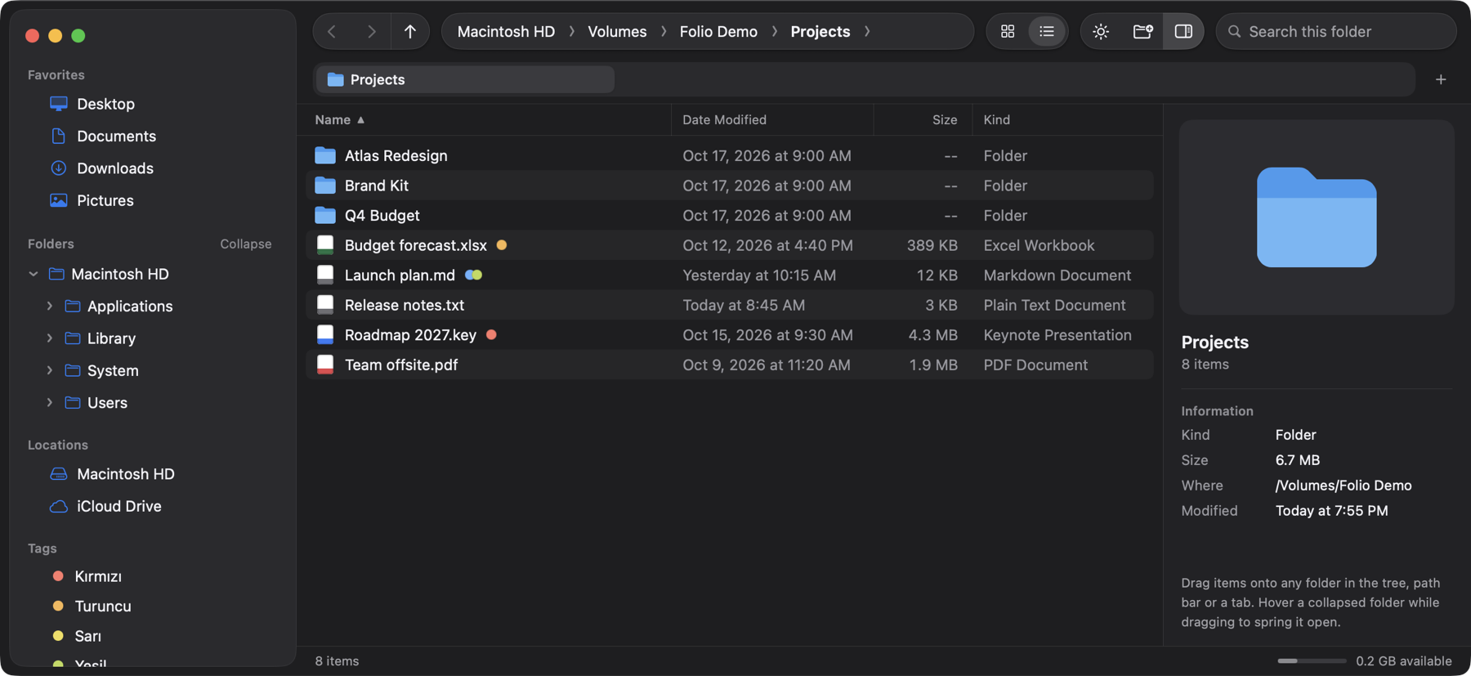Click "389 KB" size cell
This screenshot has width=1471, height=676.
click(932, 245)
